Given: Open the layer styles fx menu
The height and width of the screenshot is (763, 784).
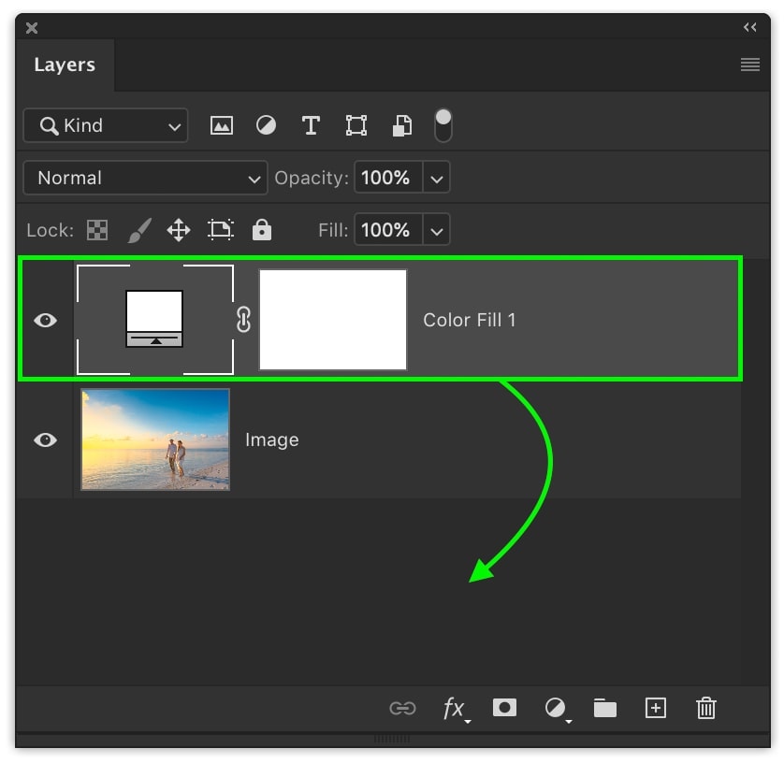Looking at the screenshot, I should point(455,709).
